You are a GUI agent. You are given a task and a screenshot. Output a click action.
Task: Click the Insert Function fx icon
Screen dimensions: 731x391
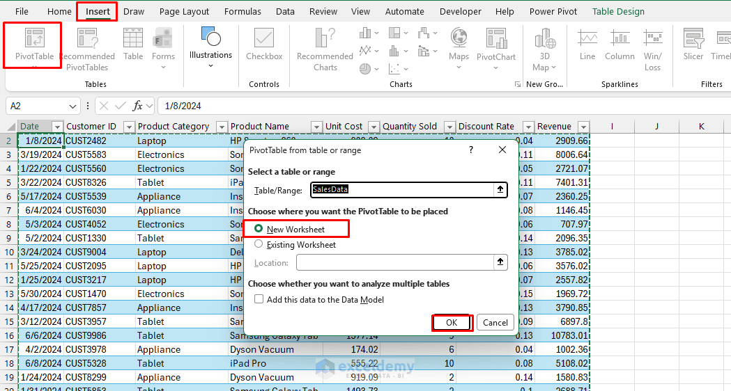coord(137,106)
